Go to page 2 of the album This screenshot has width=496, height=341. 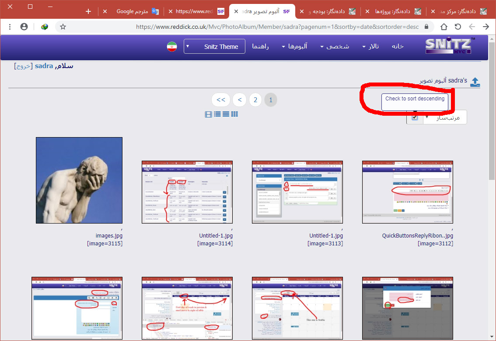point(255,100)
